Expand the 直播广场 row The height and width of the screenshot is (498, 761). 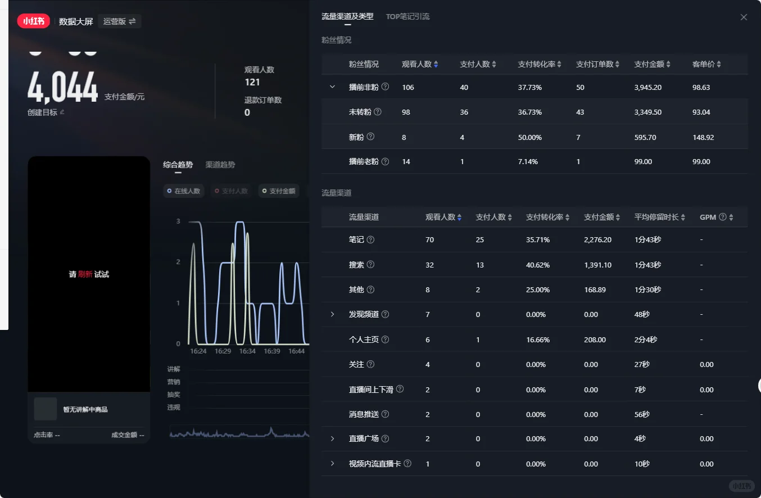coord(332,438)
